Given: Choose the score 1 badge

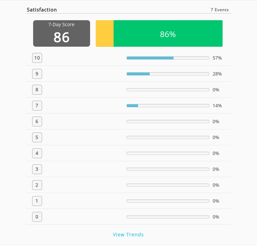Looking at the screenshot, I should pos(37,201).
